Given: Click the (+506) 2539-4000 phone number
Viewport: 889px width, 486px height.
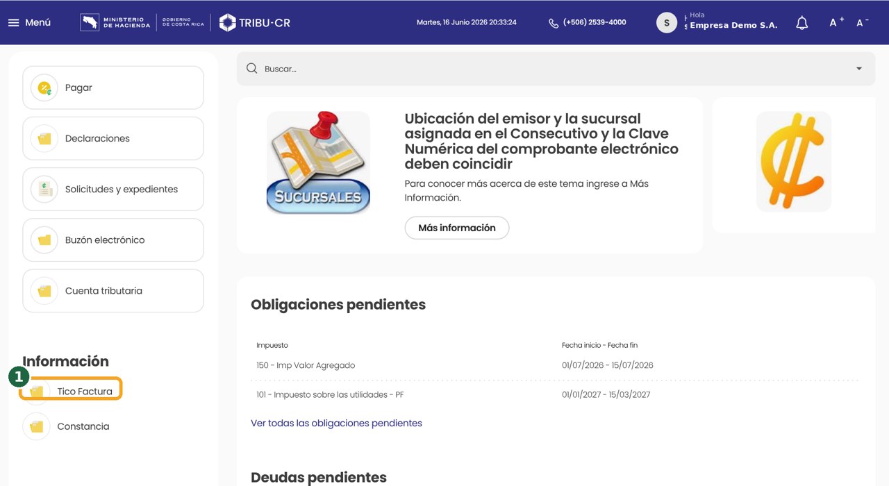Looking at the screenshot, I should (x=595, y=22).
